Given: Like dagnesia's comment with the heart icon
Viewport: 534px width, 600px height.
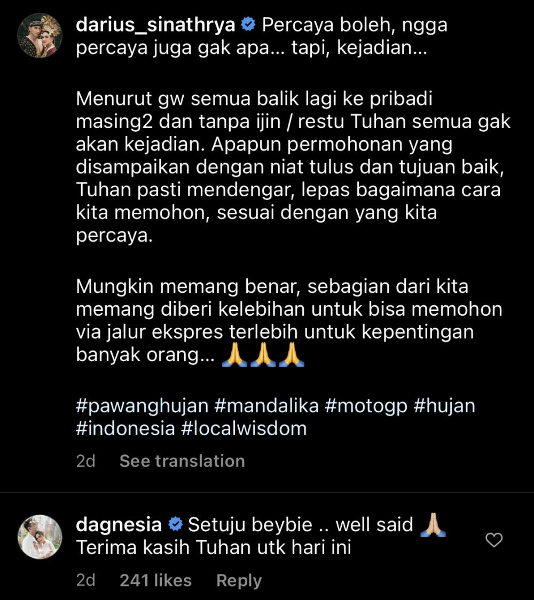Looking at the screenshot, I should pos(494,540).
